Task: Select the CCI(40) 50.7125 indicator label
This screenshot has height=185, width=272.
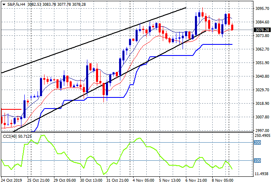Action: [17, 136]
